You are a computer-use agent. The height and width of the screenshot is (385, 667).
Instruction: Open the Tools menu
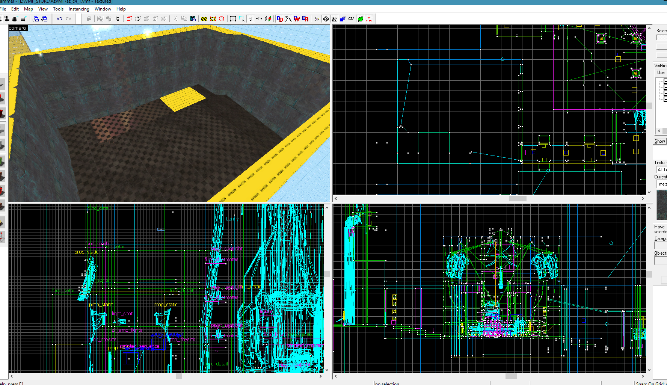click(58, 9)
